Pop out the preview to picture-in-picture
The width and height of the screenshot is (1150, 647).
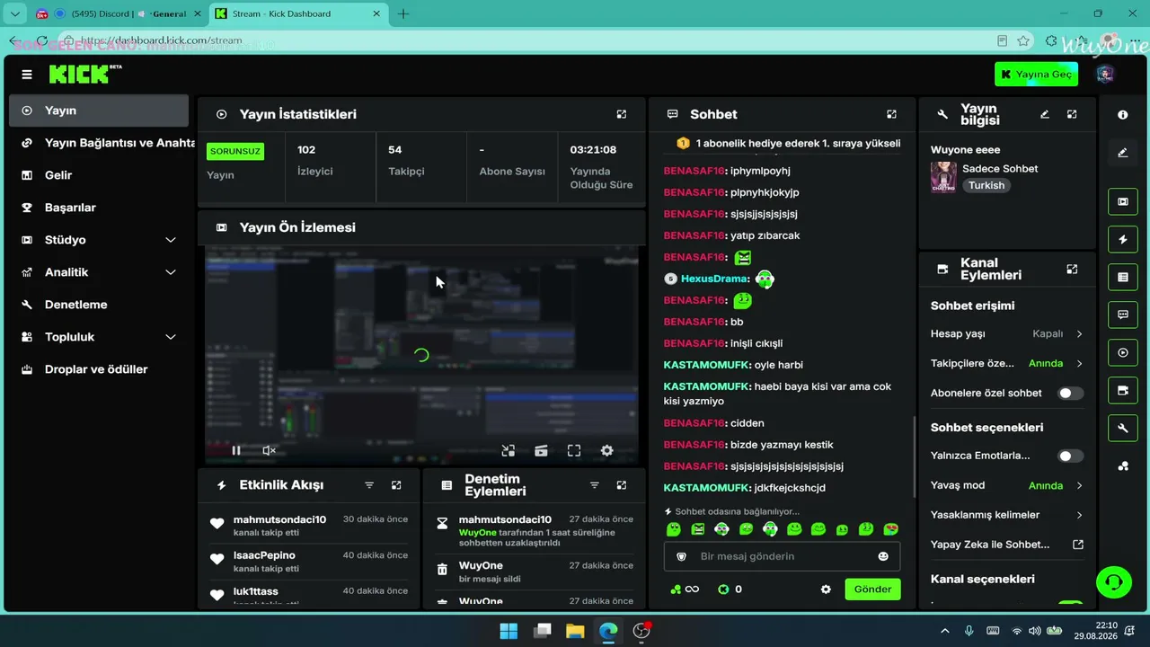pyautogui.click(x=509, y=450)
